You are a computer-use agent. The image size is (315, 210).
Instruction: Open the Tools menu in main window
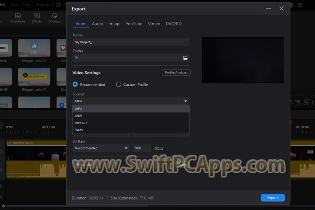14,4
